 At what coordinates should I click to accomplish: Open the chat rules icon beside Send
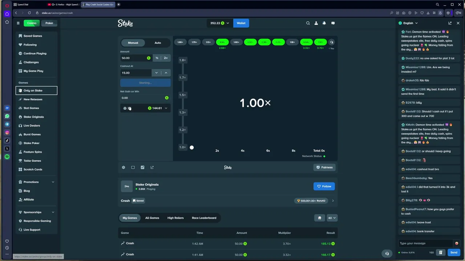(441, 252)
